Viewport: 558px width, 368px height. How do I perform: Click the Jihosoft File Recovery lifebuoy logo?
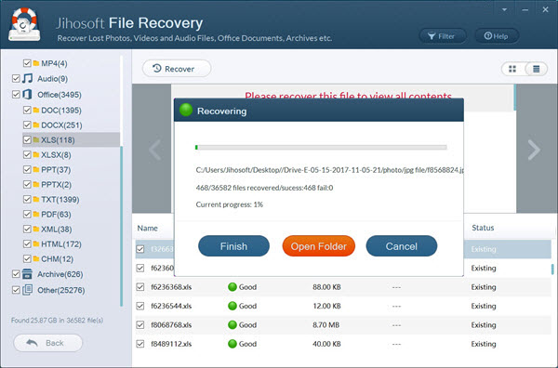[24, 24]
